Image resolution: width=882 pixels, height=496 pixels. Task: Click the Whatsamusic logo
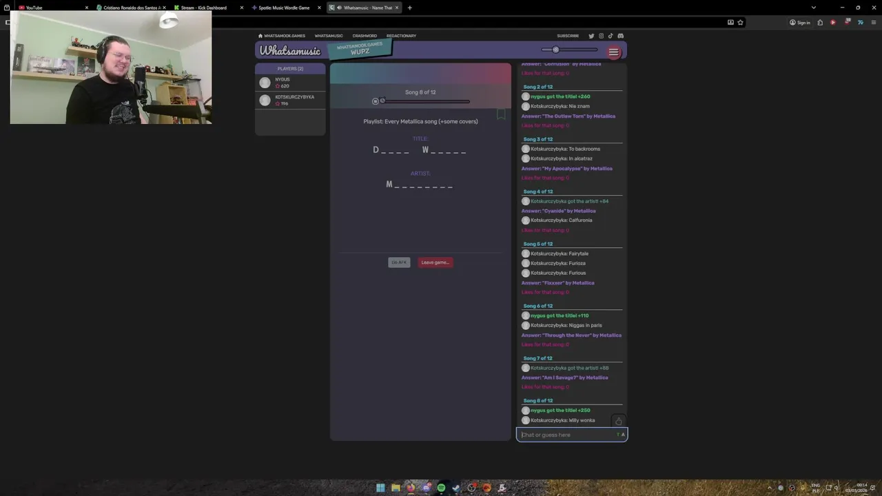point(290,51)
